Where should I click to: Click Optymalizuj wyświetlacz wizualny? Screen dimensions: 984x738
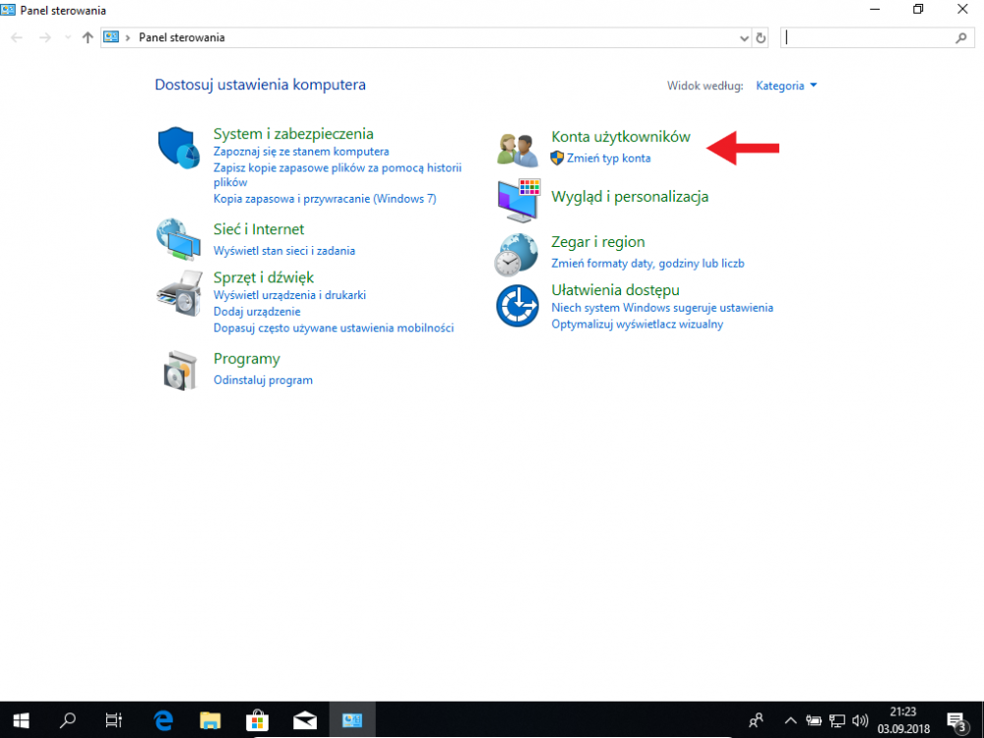(637, 324)
